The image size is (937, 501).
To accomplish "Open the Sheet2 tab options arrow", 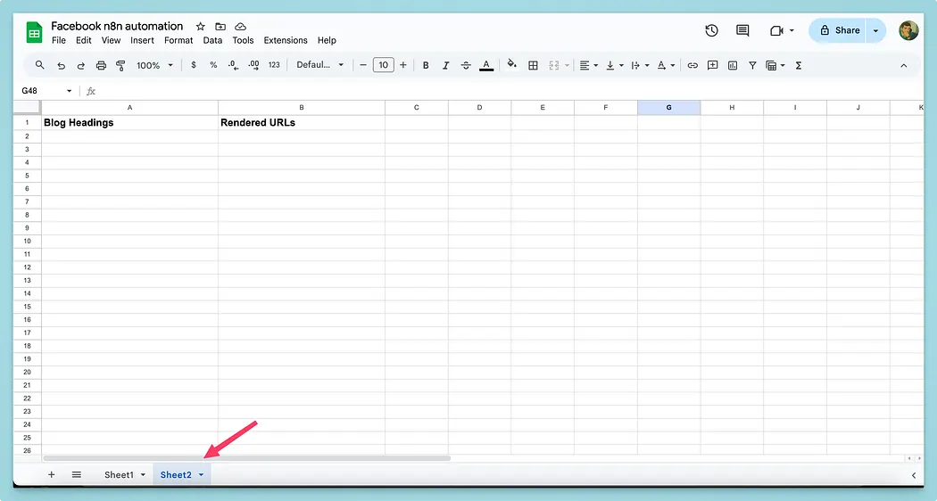I will point(202,475).
